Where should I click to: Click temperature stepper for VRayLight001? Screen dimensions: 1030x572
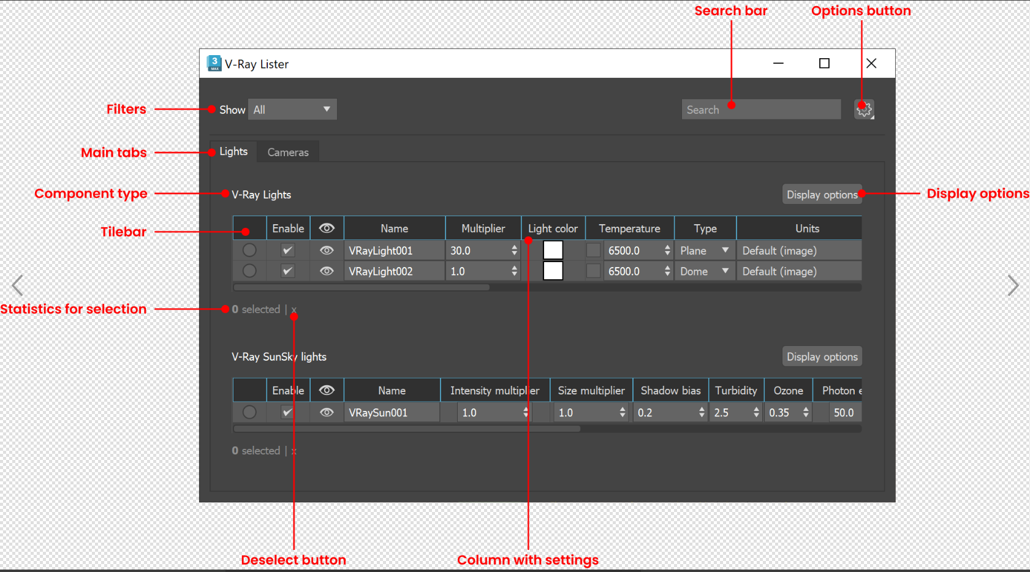coord(667,250)
